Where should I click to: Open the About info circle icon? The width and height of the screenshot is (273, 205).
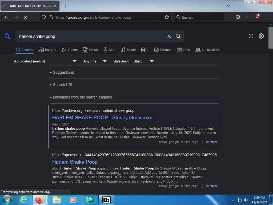(x=251, y=36)
